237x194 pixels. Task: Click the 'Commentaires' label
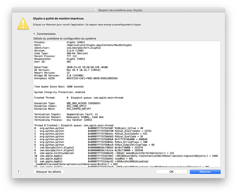pos(46,34)
